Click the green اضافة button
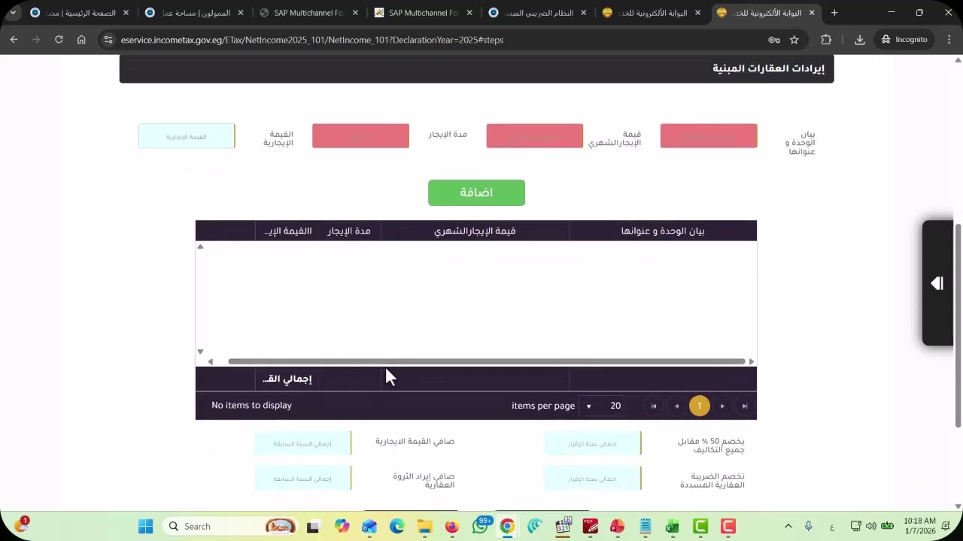 coord(476,193)
